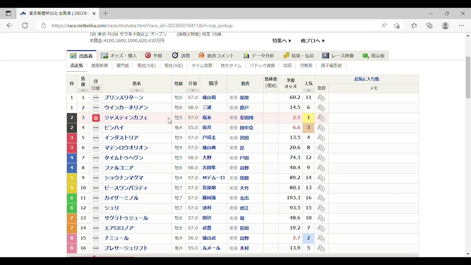Add ジャスティンカフェ favorite icon
Viewport: 471px width, 265px height.
click(x=321, y=118)
